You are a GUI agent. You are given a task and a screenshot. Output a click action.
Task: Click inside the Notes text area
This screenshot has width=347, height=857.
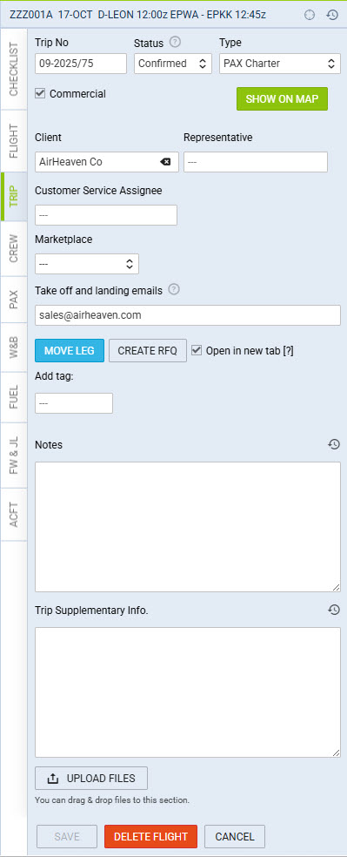(x=188, y=526)
